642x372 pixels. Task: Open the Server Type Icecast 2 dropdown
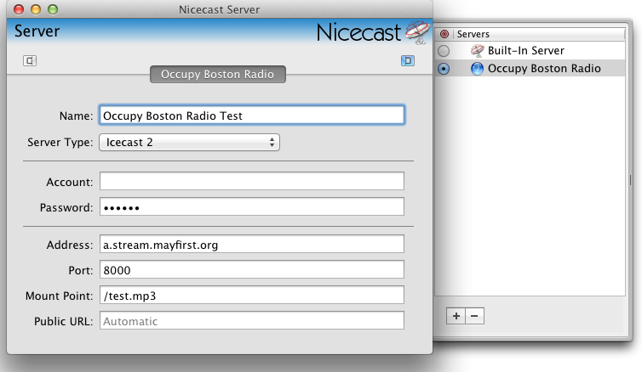point(189,142)
